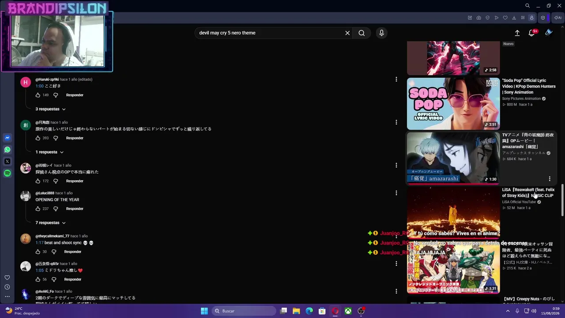The height and width of the screenshot is (318, 565).
Task: Dislike the OPENING OF THE YEAR comment
Action: pyautogui.click(x=56, y=208)
